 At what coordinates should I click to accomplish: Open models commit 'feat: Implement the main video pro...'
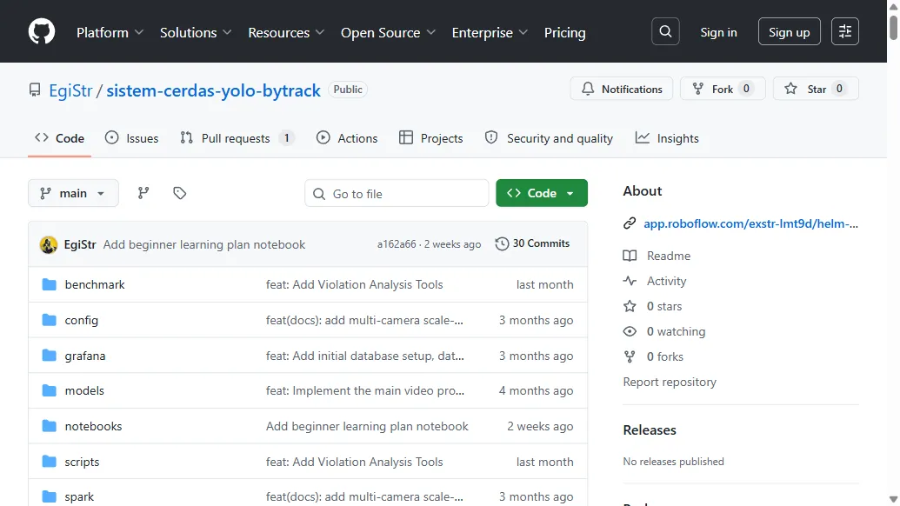(365, 390)
